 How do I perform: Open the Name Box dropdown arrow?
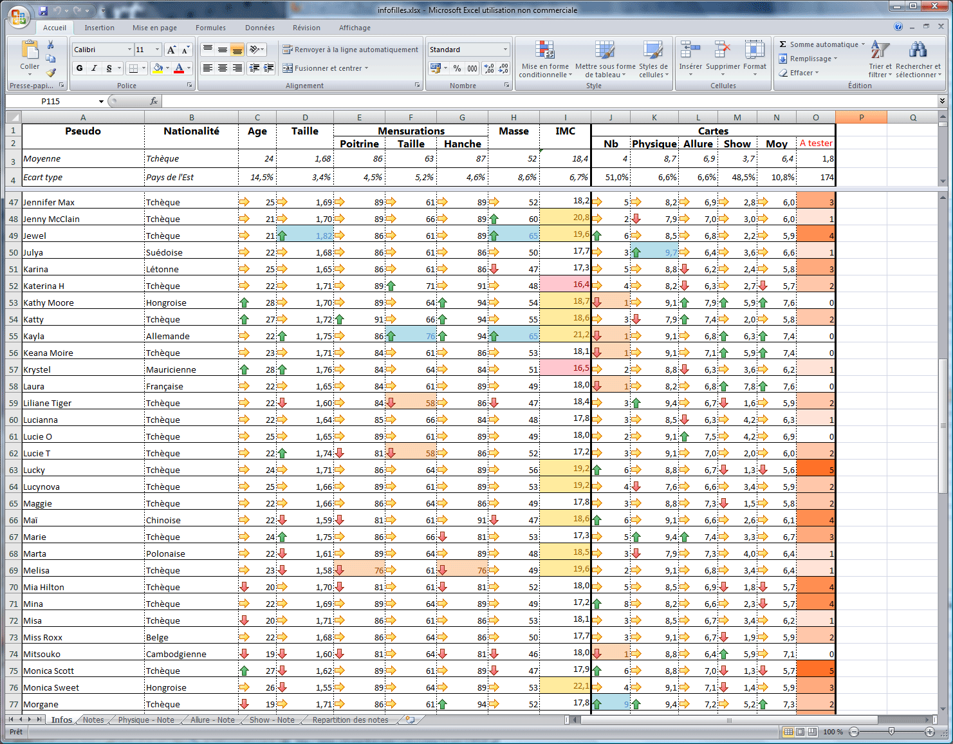[101, 102]
